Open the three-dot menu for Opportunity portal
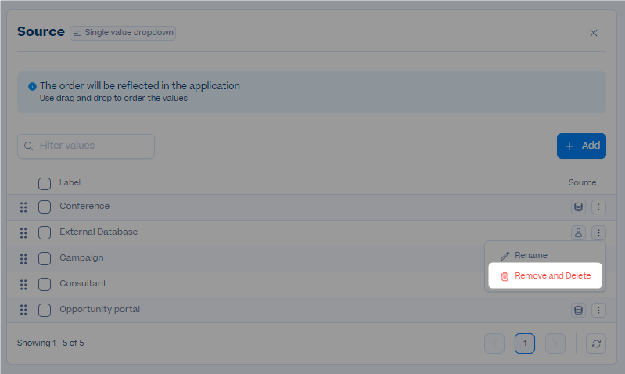 pyautogui.click(x=598, y=310)
